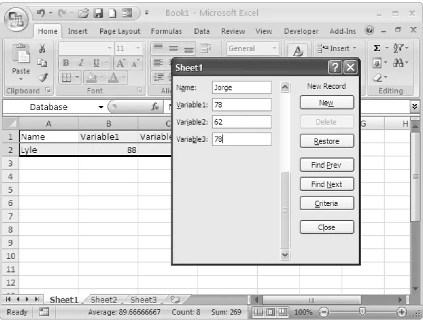Click the zoom slider handle
423x320 pixels.
(x=362, y=312)
